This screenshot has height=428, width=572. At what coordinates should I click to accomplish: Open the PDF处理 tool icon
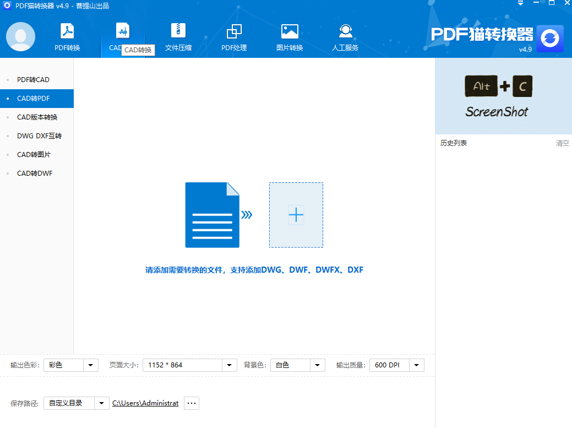234,31
